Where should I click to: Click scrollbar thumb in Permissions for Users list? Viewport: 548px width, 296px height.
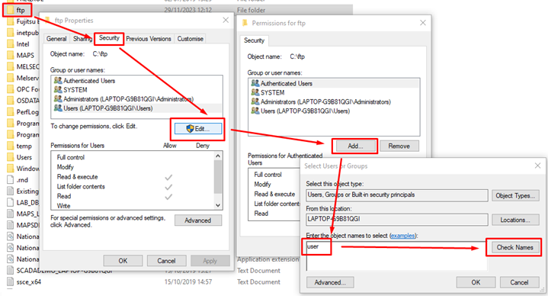click(x=218, y=176)
